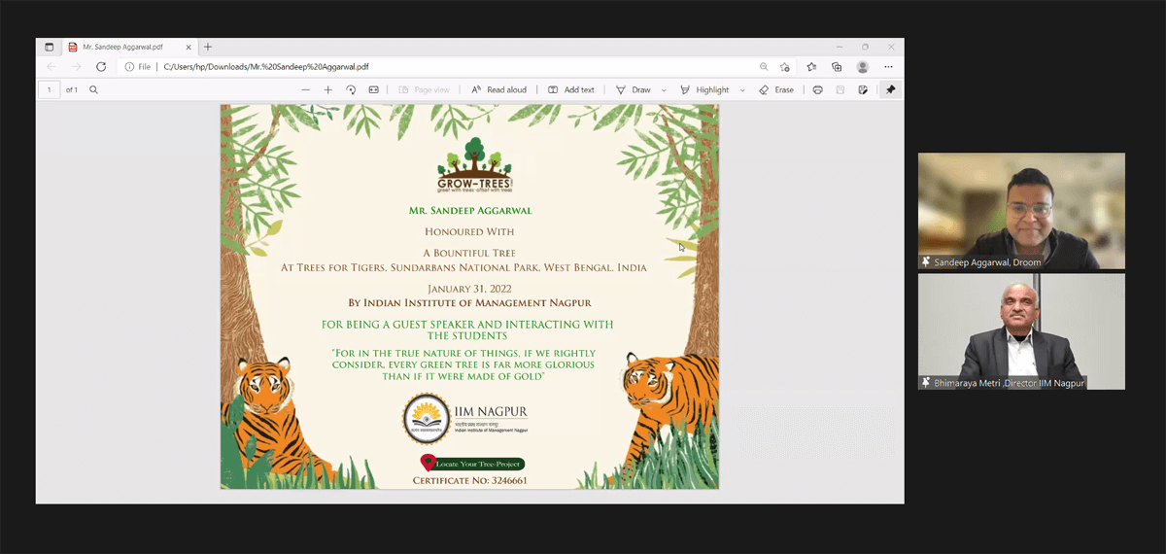The height and width of the screenshot is (554, 1166).
Task: Click the page number field
Action: point(50,89)
